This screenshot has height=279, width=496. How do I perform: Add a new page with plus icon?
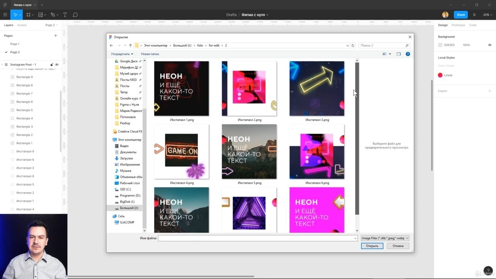(55, 36)
